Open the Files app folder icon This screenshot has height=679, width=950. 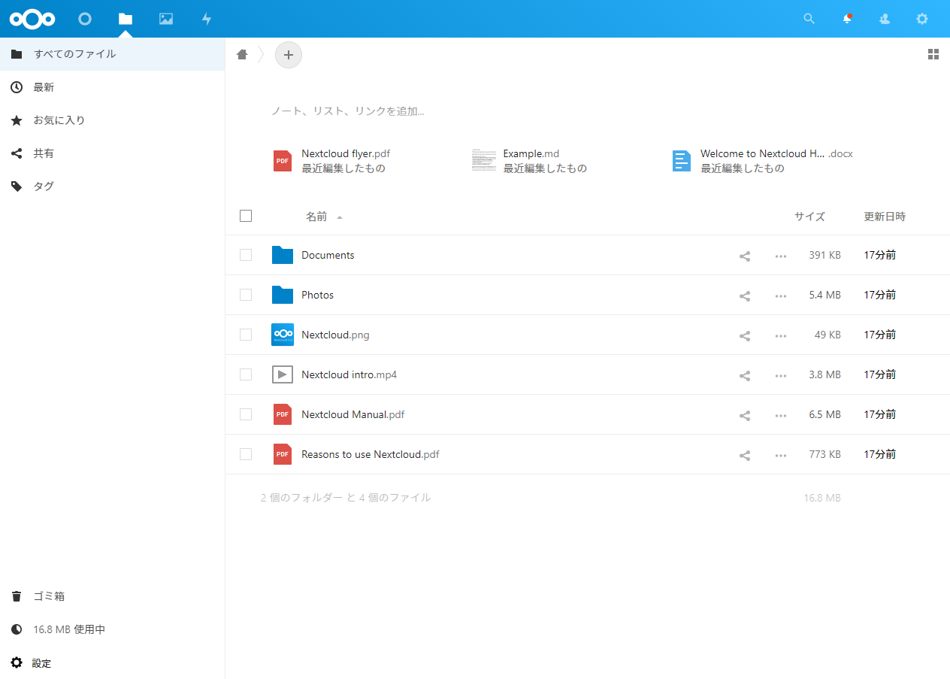pos(126,19)
